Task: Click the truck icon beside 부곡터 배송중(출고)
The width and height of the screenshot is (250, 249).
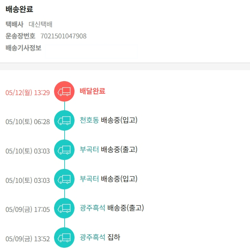Action: coord(64,150)
